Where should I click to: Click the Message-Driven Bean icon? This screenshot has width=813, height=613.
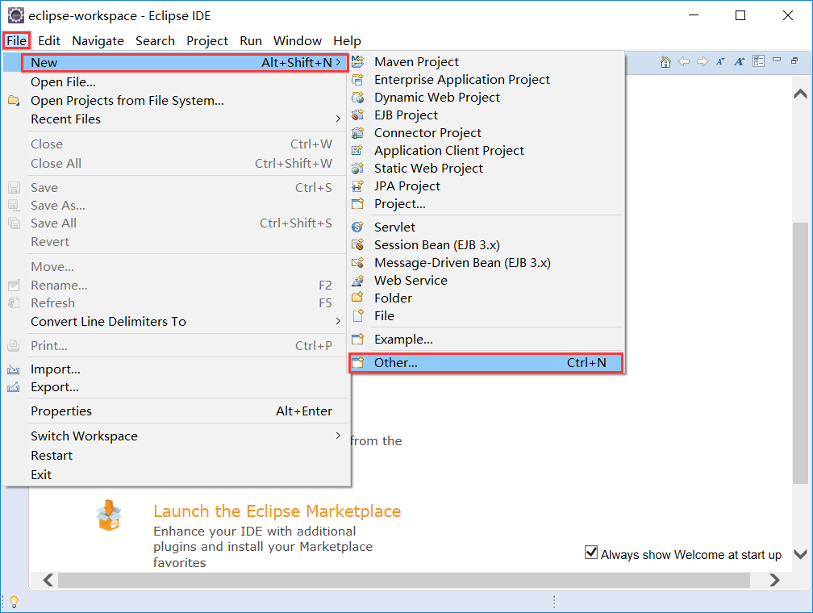click(358, 262)
